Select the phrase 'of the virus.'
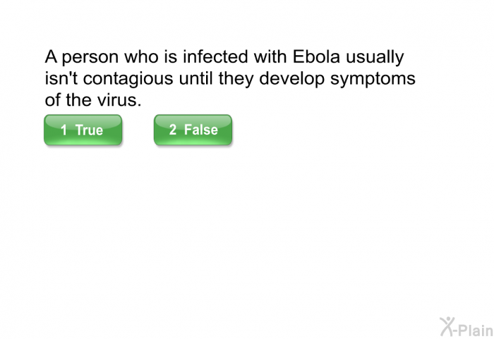Screen dimensions: 494x339 [93, 100]
